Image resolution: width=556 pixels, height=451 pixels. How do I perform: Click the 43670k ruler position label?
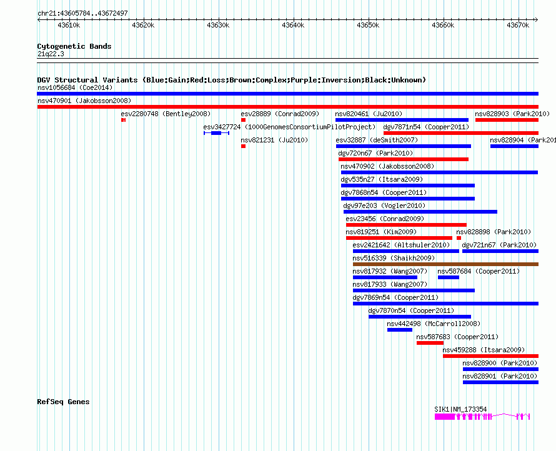[518, 25]
